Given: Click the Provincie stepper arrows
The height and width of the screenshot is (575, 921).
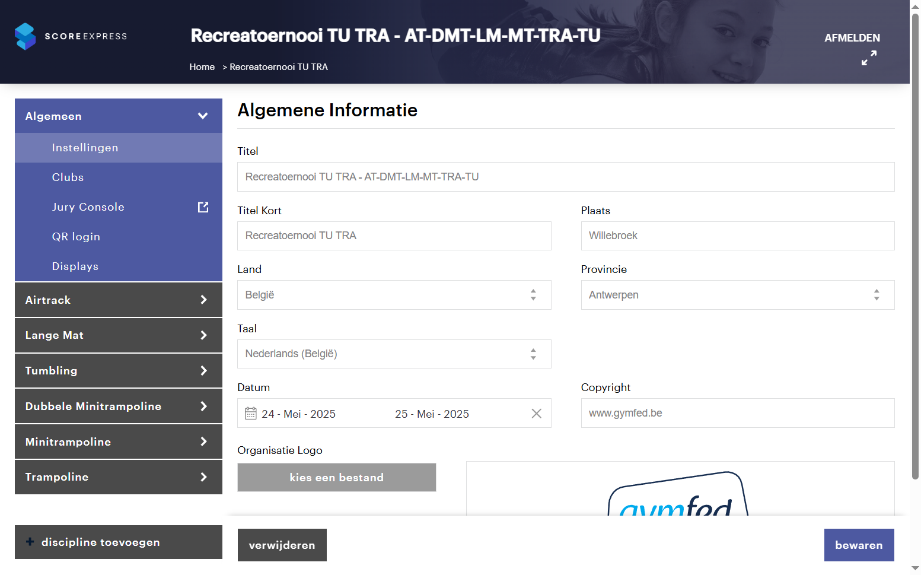Looking at the screenshot, I should [x=877, y=295].
